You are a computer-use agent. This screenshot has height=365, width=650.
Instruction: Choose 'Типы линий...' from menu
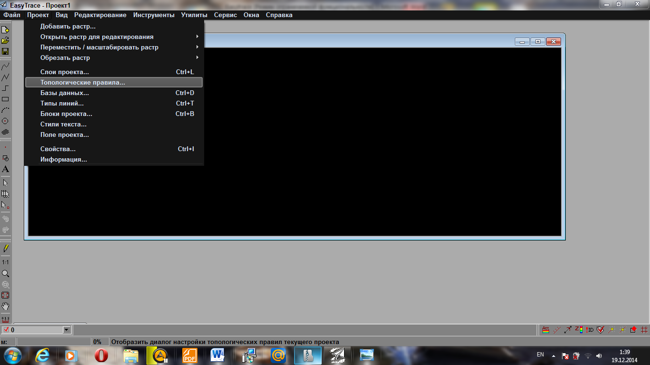pos(114,103)
